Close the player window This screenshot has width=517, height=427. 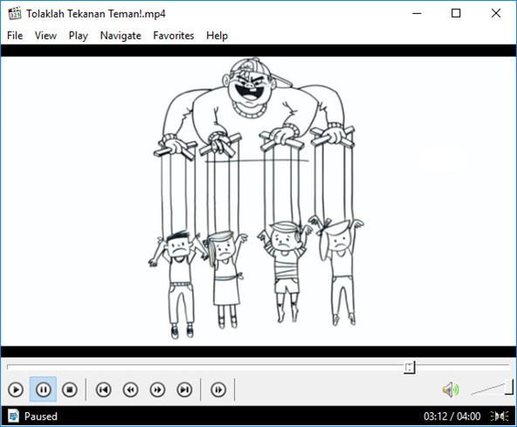496,13
